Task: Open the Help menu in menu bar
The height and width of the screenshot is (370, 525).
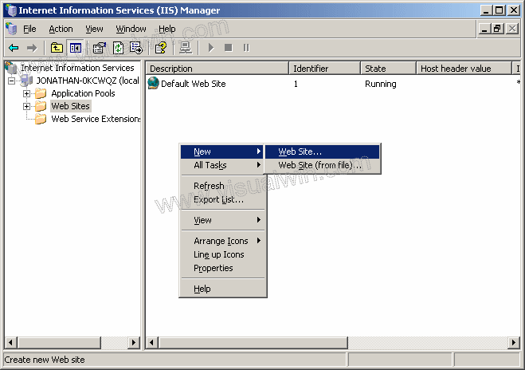Action: pos(167,30)
